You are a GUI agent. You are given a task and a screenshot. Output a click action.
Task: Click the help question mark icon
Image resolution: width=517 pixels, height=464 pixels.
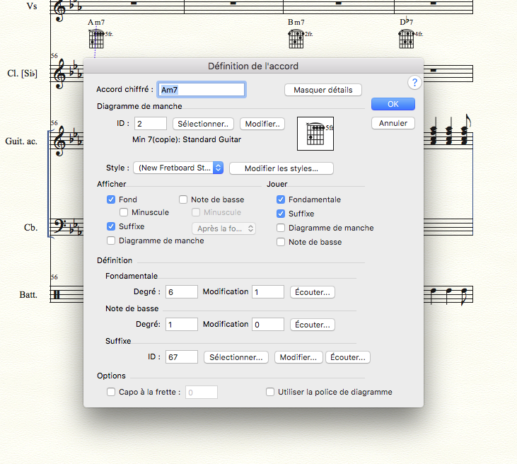(415, 83)
